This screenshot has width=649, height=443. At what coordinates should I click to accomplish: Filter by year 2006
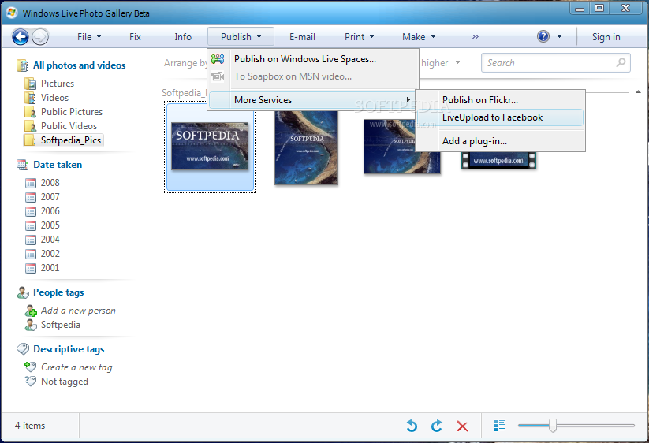point(50,211)
